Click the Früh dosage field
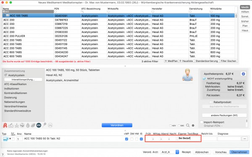 point(149,138)
